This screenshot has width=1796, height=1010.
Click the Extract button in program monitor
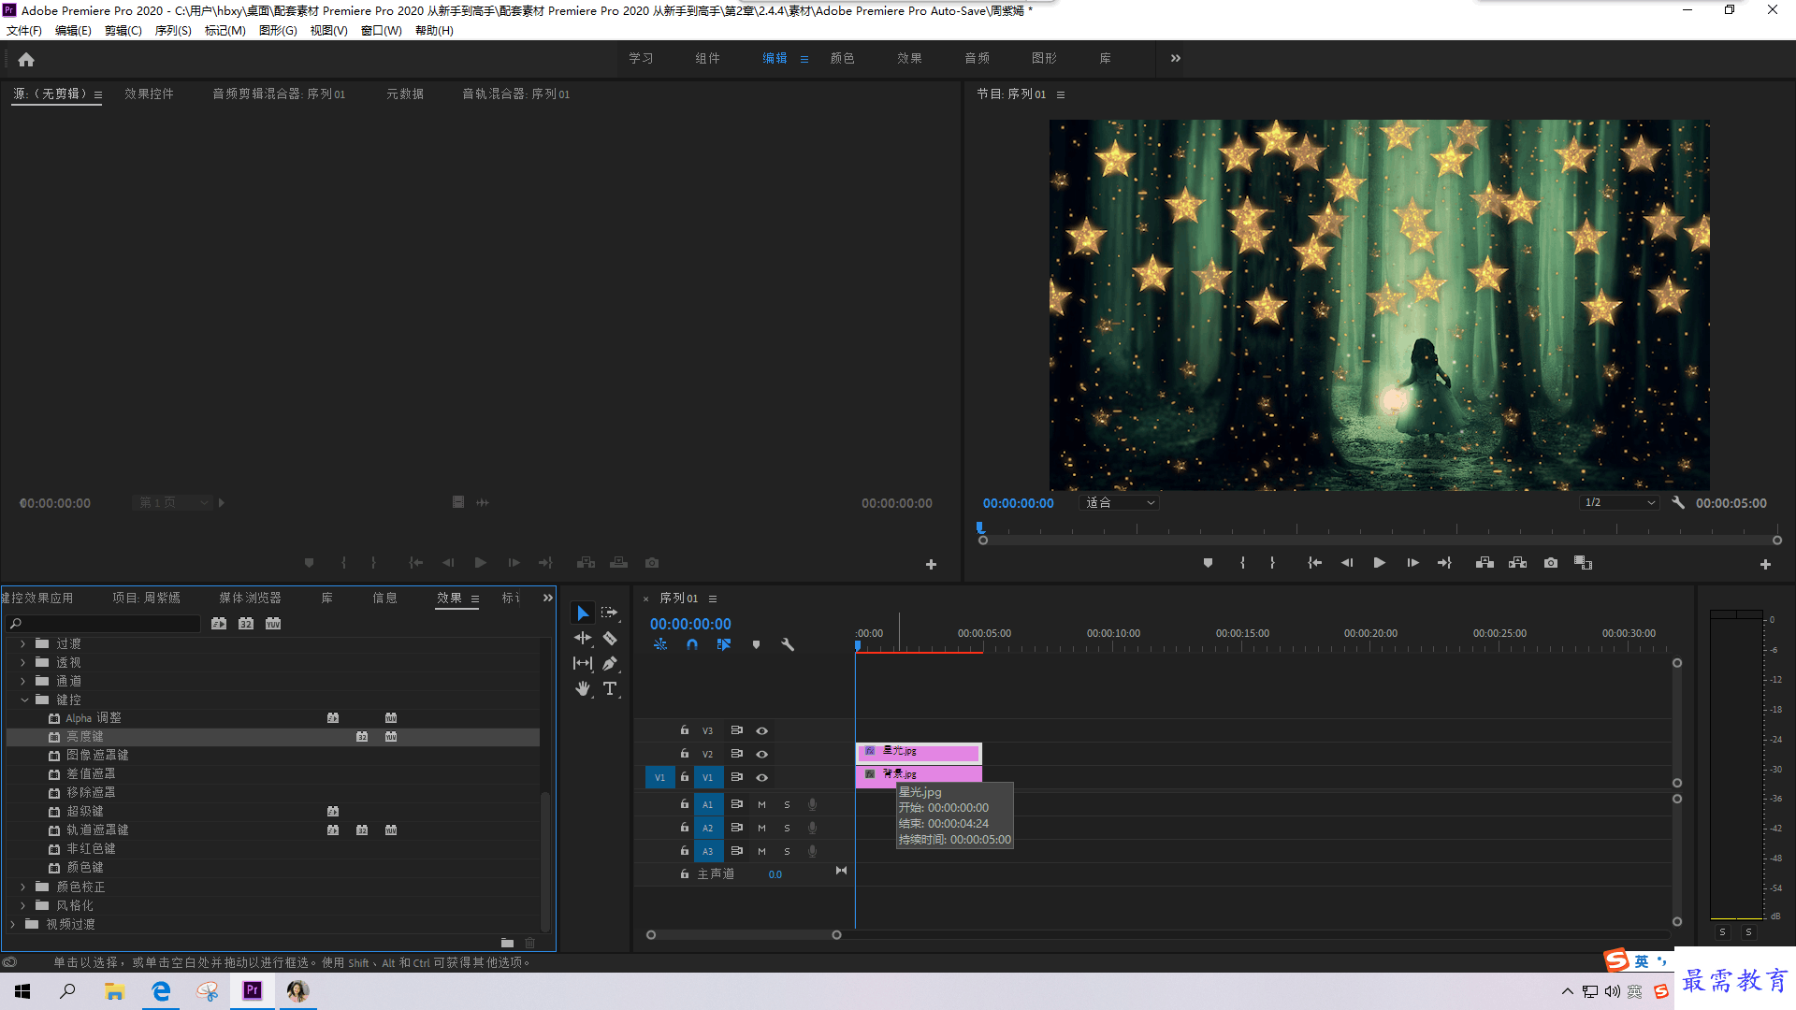point(1517,563)
